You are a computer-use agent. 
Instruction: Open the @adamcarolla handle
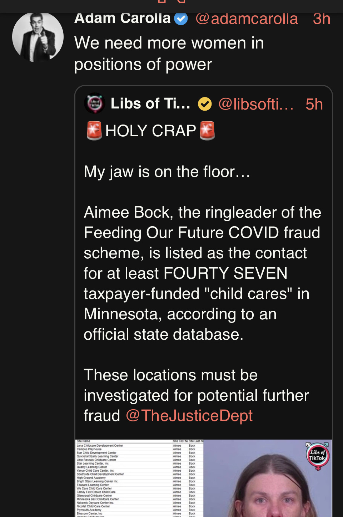coord(247,19)
